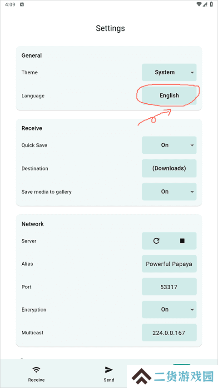Switch to the Receive tab

coord(36,373)
